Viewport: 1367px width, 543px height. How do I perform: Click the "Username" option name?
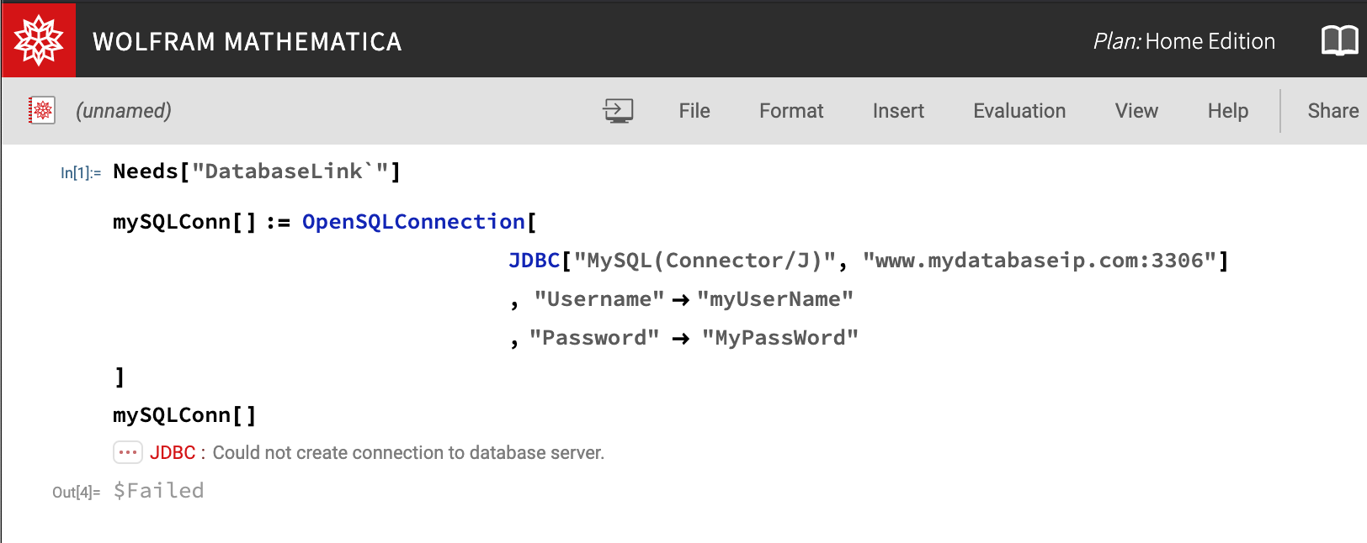pos(599,299)
